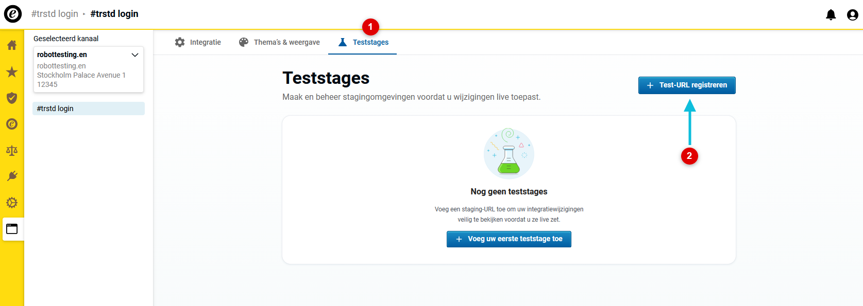Click the flask illustration in the empty state
Image resolution: width=863 pixels, height=306 pixels.
(509, 153)
